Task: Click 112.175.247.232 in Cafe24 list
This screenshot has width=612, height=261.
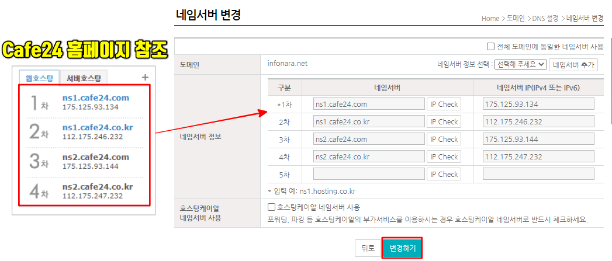Action: [92, 196]
